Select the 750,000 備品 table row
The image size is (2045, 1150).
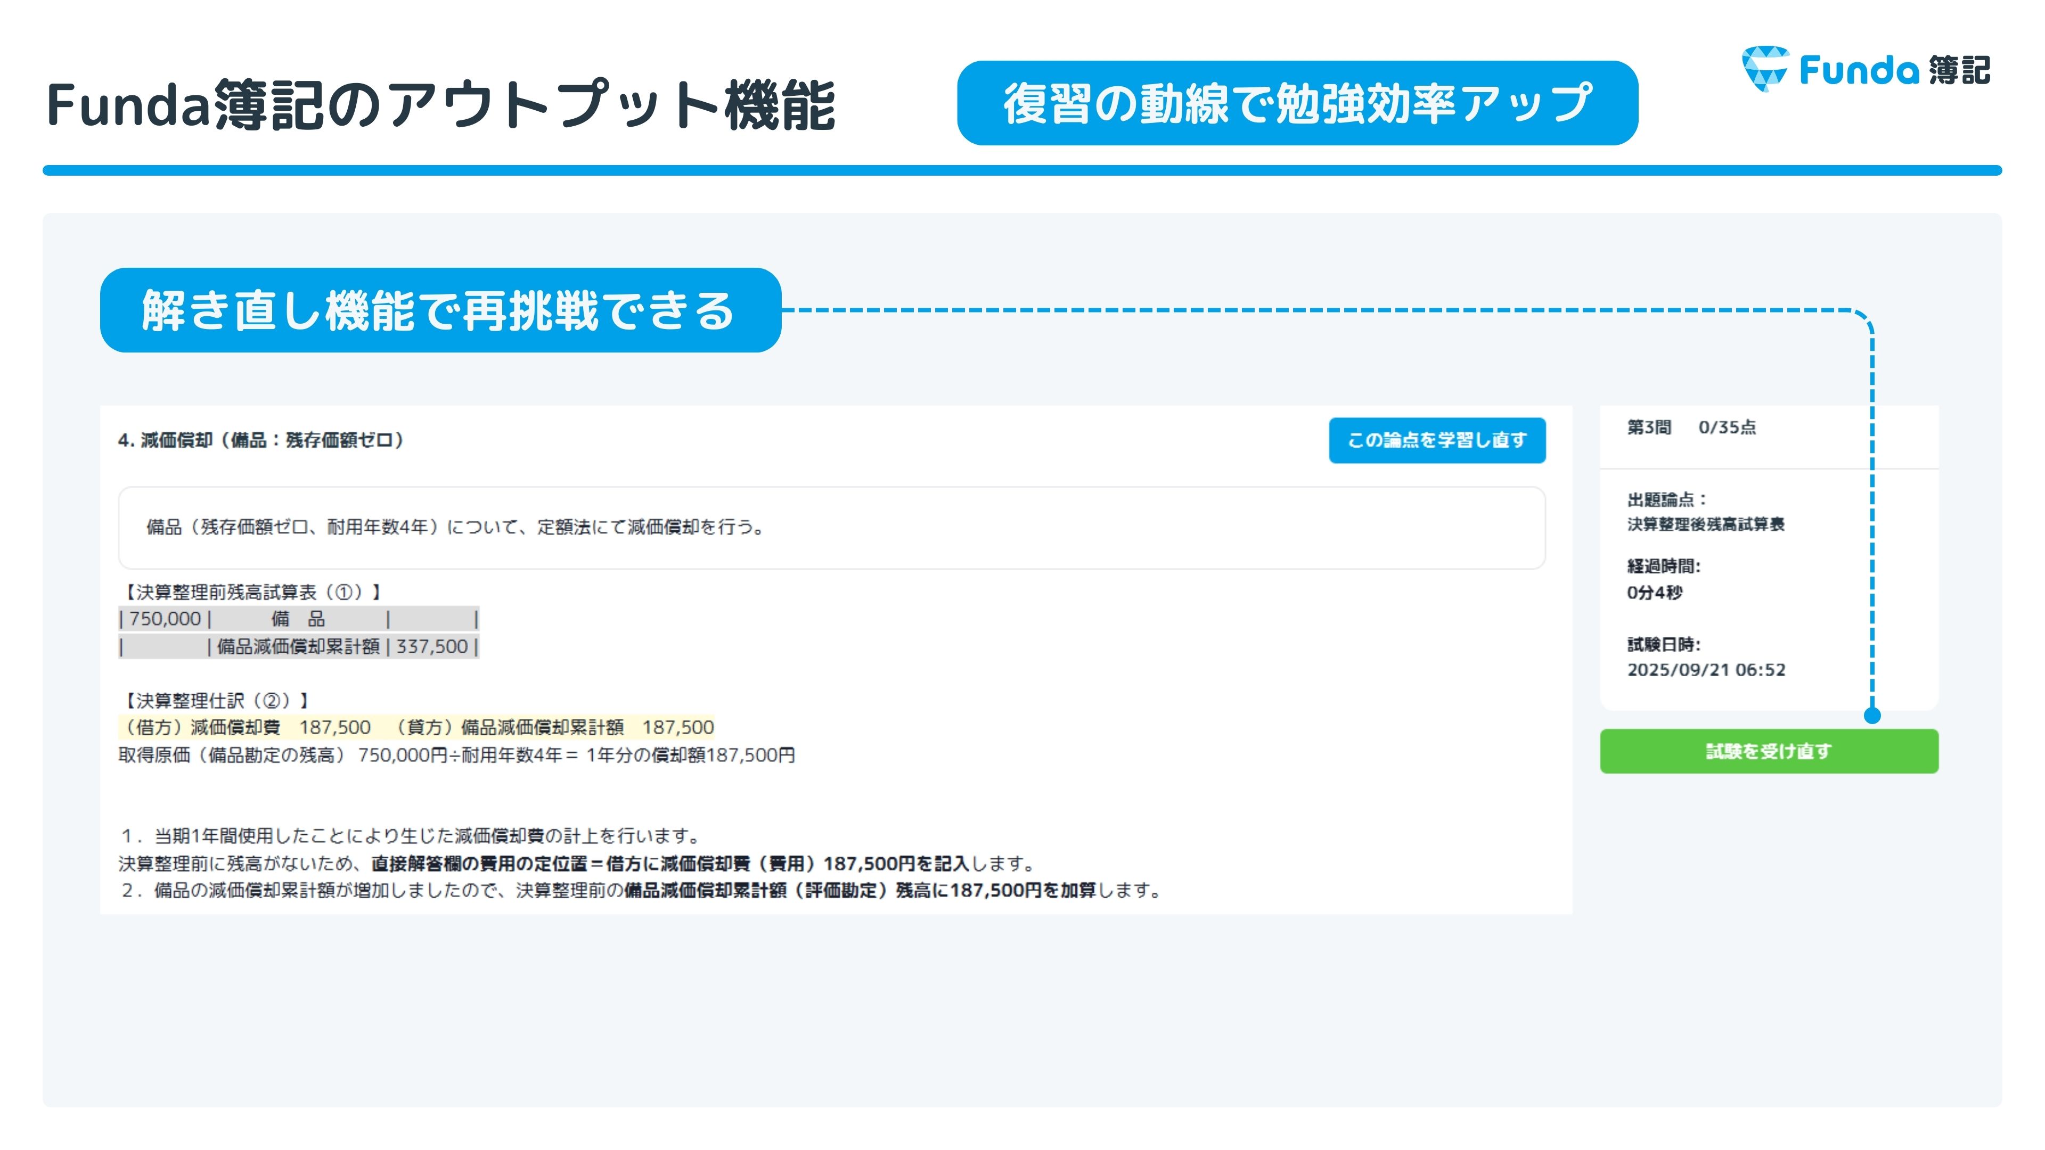click(x=298, y=619)
